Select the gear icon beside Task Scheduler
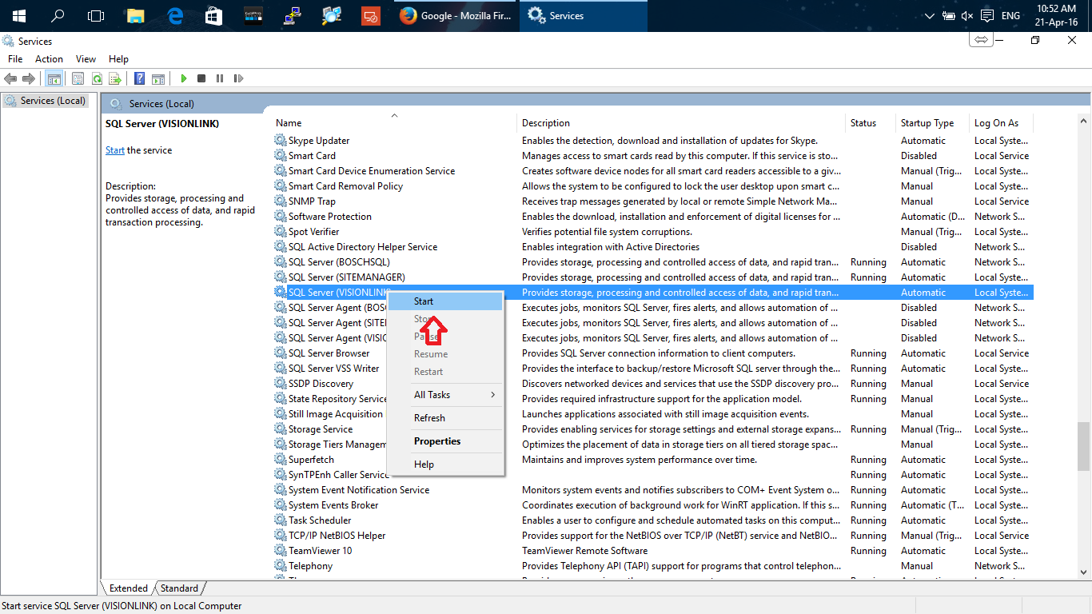 pyautogui.click(x=280, y=520)
